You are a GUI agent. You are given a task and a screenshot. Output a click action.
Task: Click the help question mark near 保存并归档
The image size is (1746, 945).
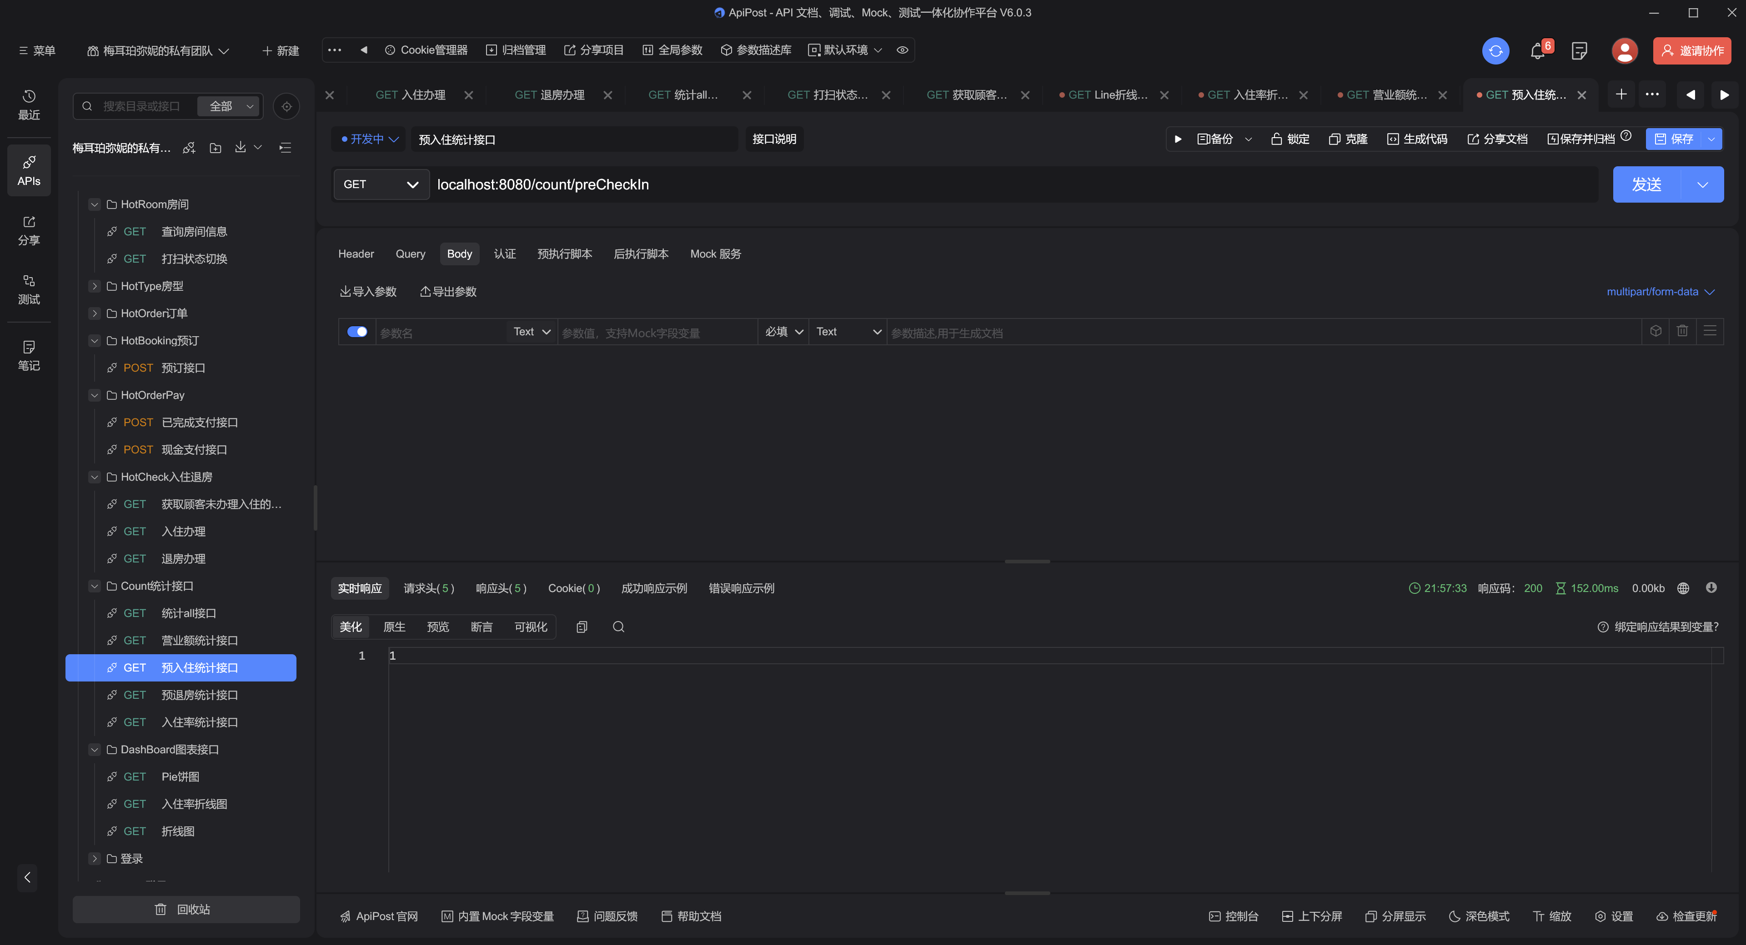1626,135
